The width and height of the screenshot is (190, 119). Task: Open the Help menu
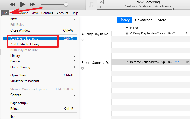tap(75, 13)
